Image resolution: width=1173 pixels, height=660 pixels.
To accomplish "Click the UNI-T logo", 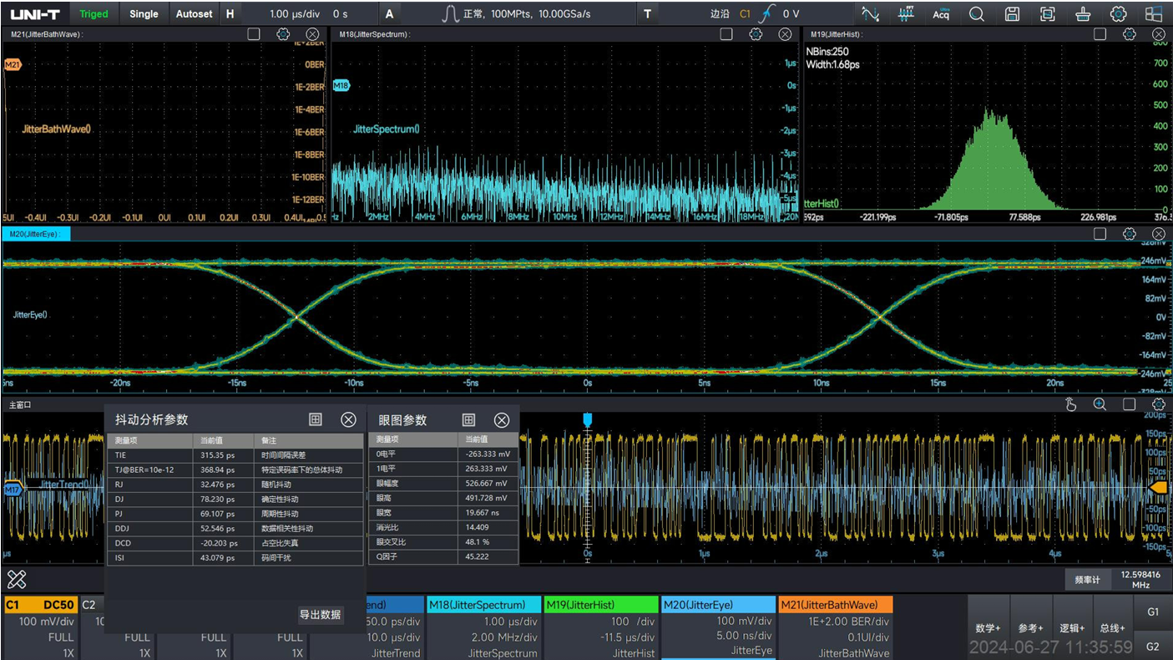I will 35,14.
